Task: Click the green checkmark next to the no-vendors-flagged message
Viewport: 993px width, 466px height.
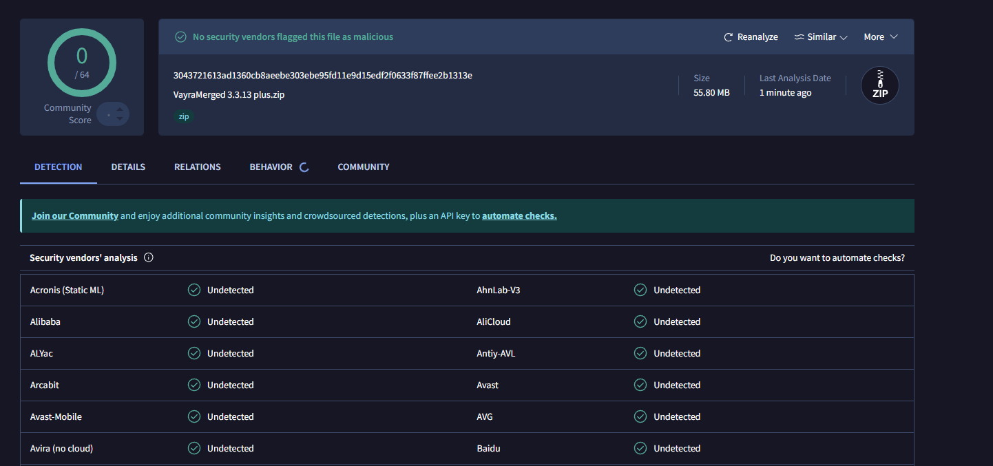Action: 180,37
